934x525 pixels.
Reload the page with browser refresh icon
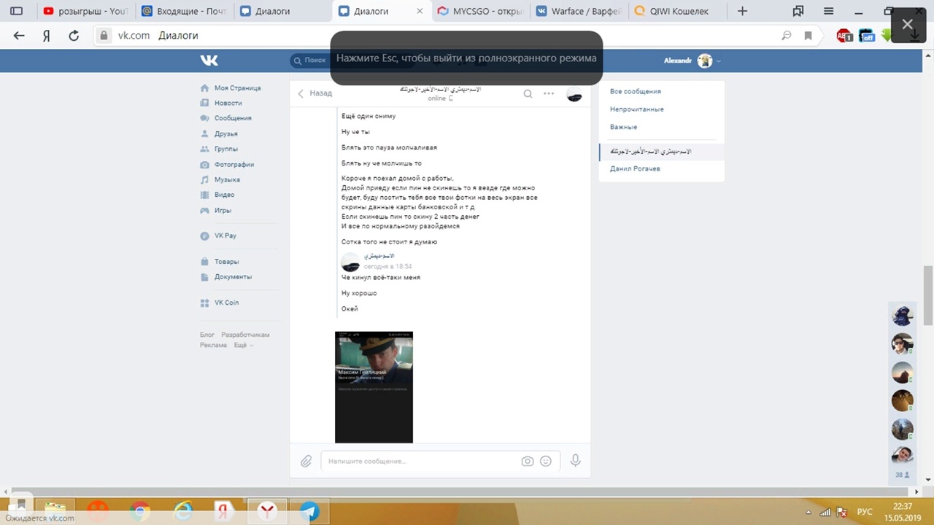74,36
